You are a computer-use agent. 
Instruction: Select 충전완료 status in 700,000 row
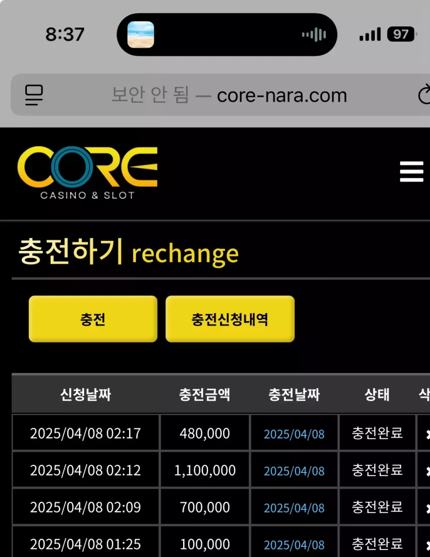377,507
